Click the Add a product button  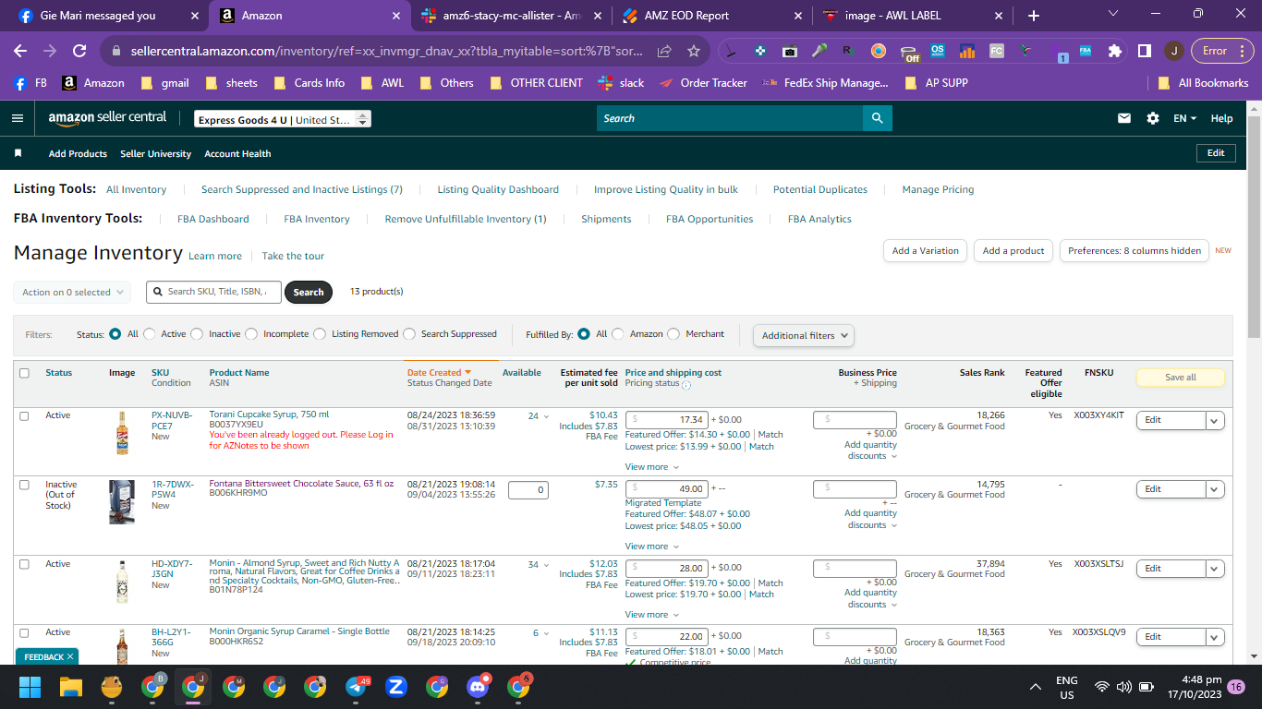pos(1013,250)
